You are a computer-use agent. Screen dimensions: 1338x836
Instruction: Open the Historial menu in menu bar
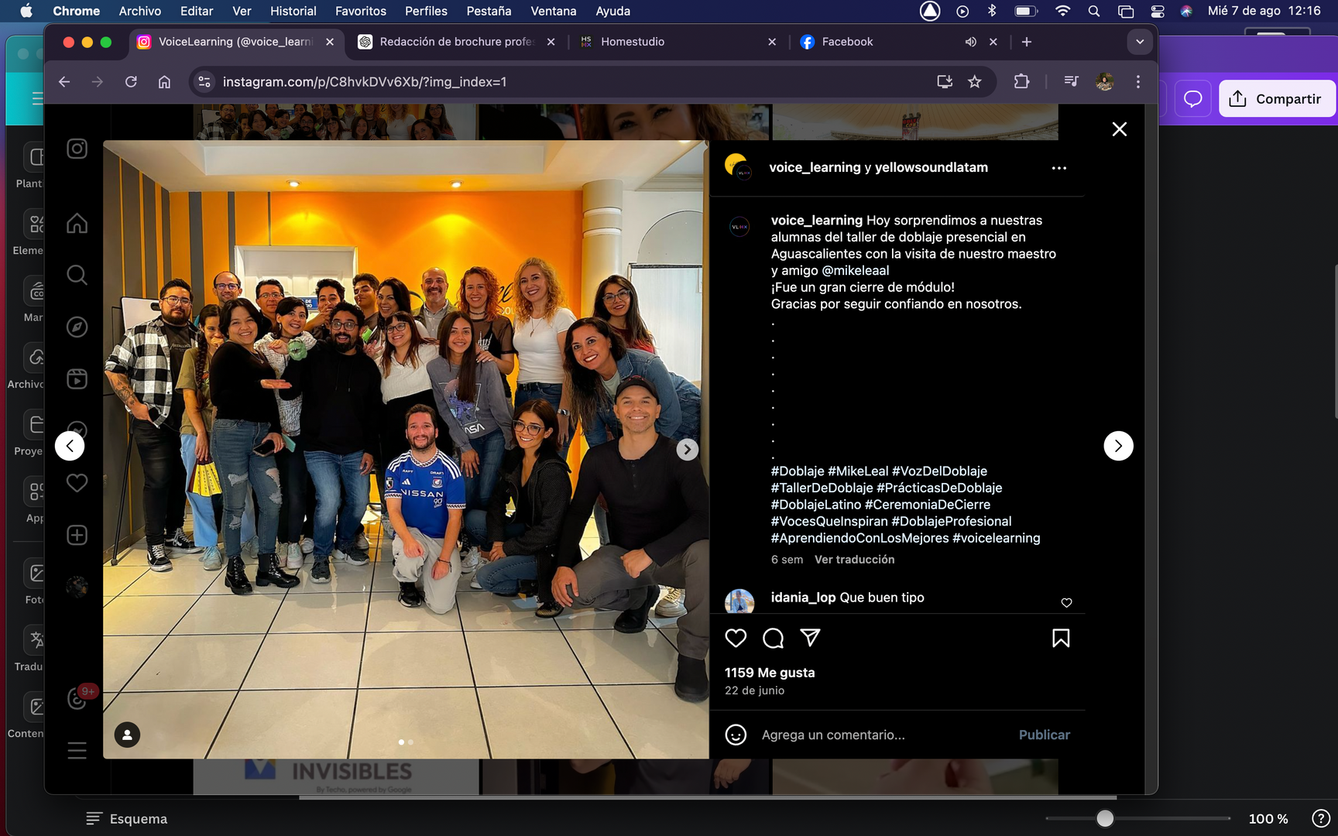point(293,11)
